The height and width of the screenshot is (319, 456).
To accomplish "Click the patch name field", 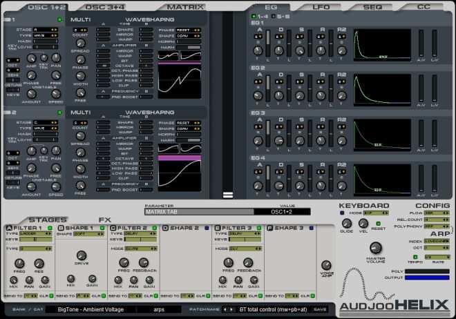I will (273, 309).
